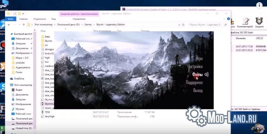The height and width of the screenshot is (134, 267).
Task: Click Игра in the Skyrim launcher
Action: 199,59
